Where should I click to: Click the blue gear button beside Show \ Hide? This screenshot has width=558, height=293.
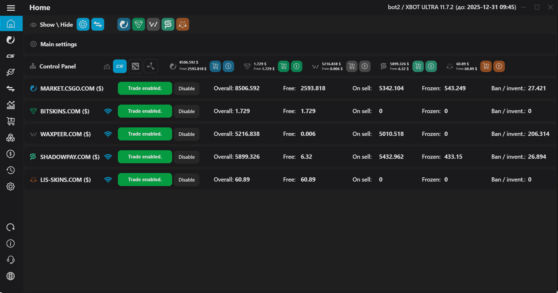(83, 24)
